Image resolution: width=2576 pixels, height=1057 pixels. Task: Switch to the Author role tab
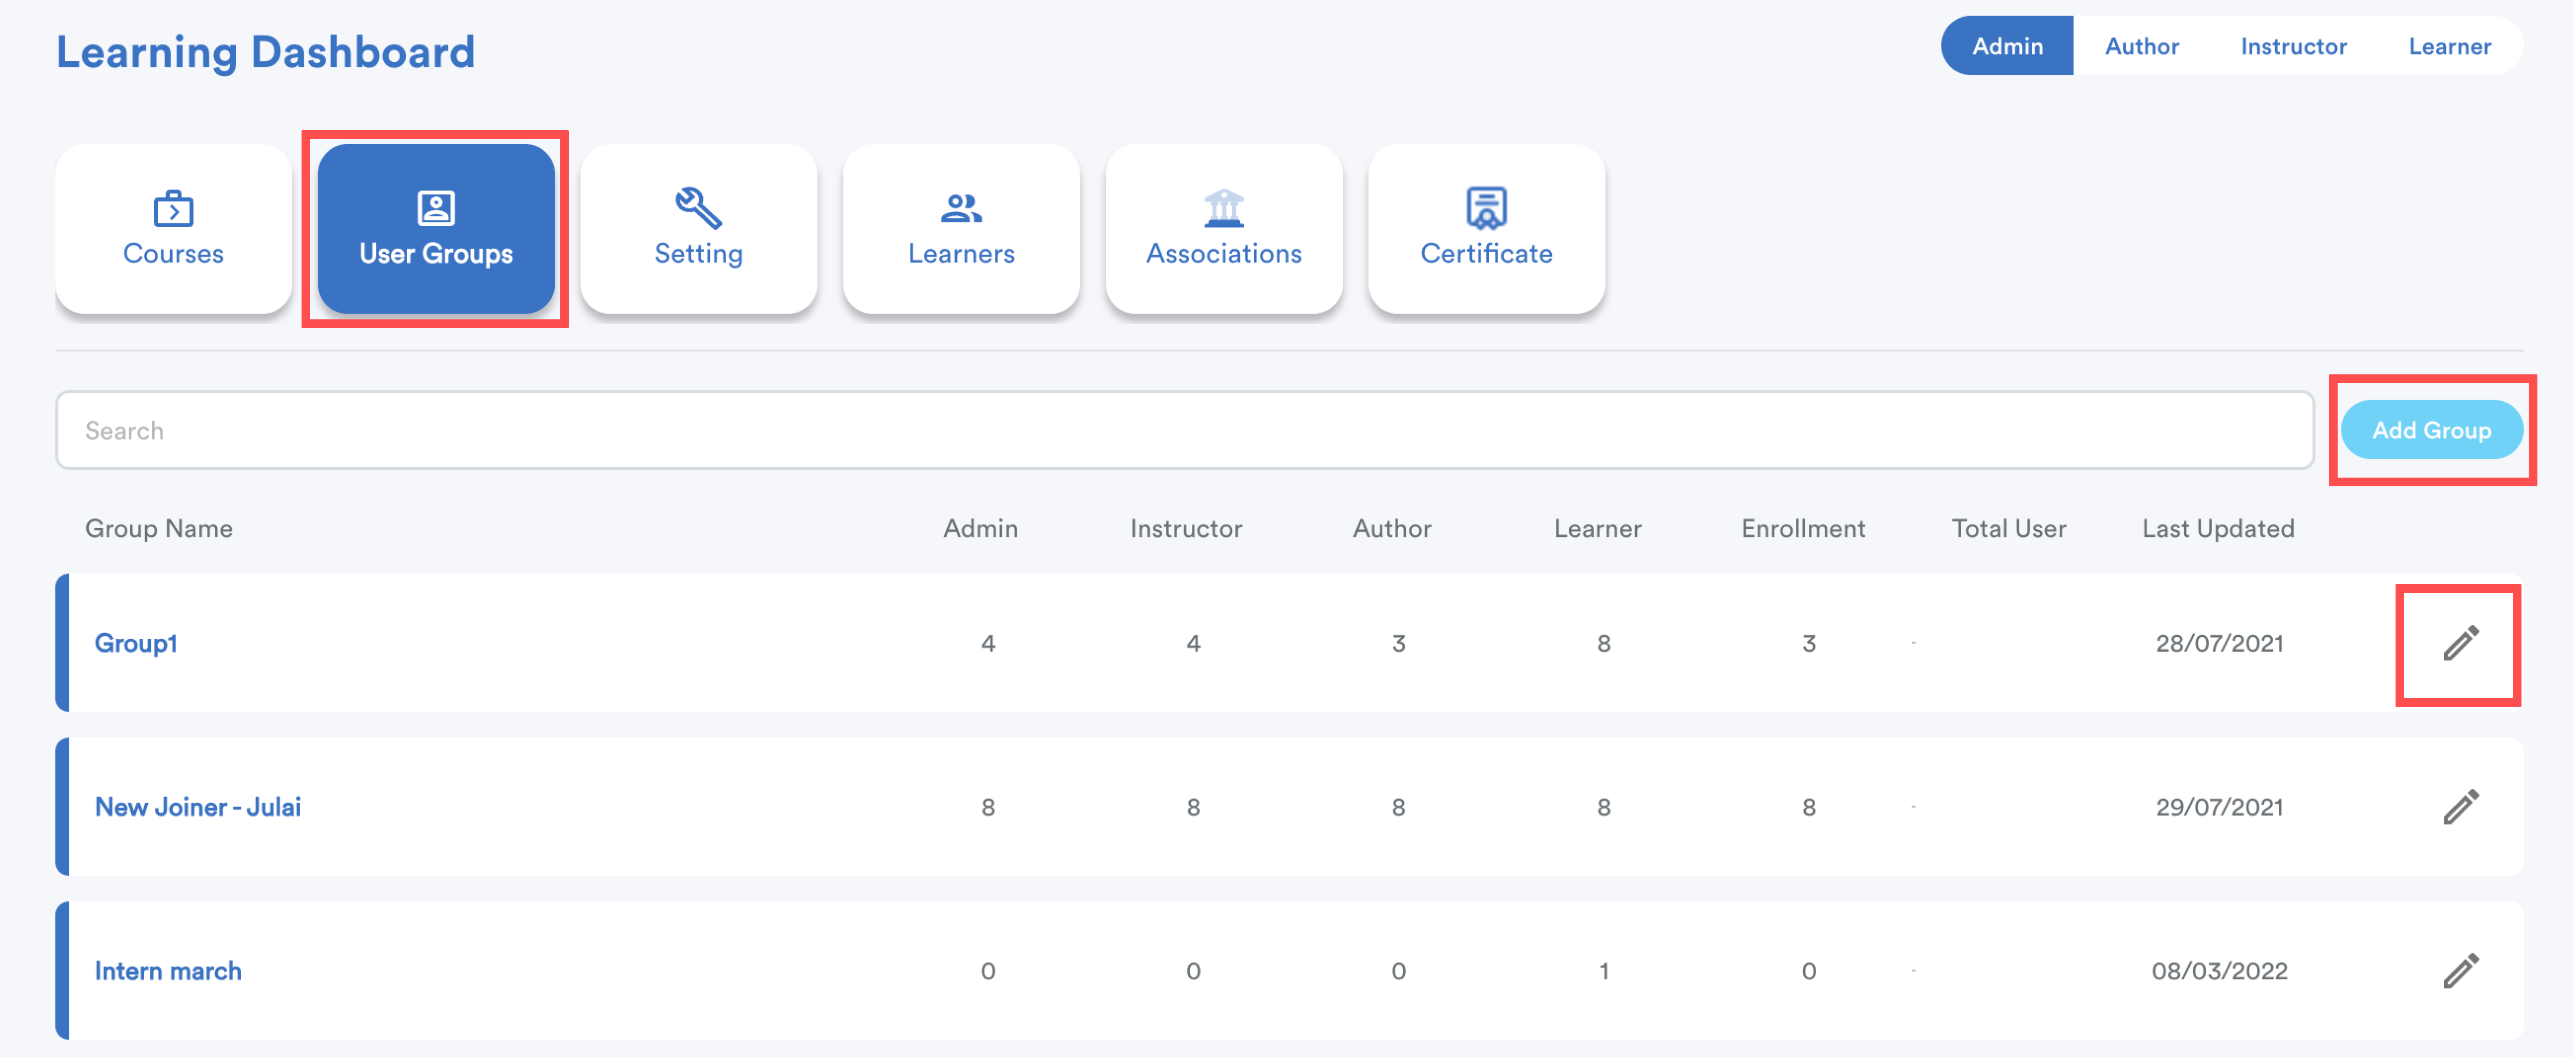click(x=2141, y=46)
